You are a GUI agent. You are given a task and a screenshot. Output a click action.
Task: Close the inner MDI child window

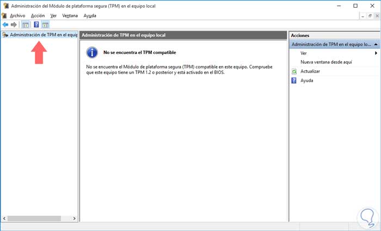tap(377, 16)
